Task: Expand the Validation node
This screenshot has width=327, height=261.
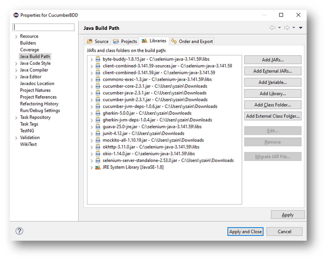Action: [16, 138]
